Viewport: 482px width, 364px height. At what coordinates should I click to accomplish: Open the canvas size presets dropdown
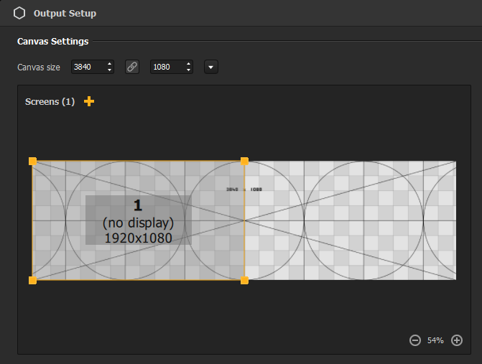point(211,67)
